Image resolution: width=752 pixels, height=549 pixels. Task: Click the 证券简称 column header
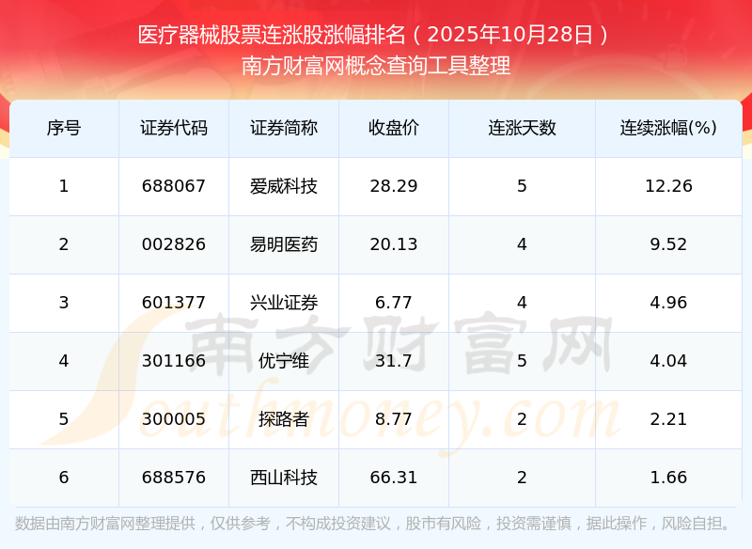(284, 128)
